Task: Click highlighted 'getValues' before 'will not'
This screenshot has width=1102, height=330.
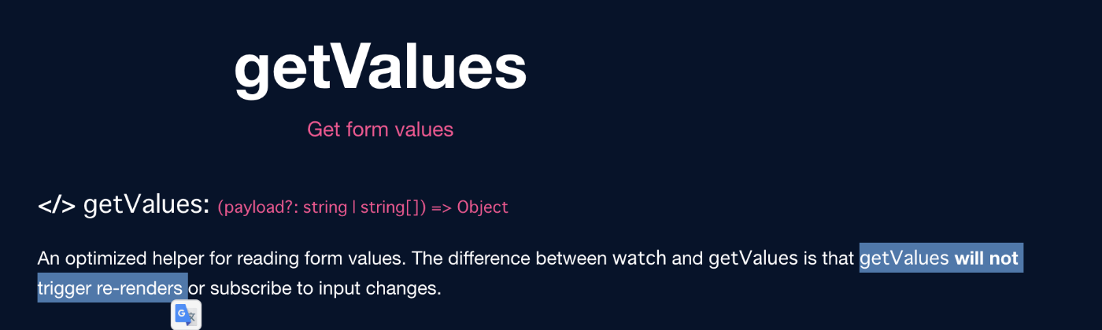Action: click(x=904, y=258)
